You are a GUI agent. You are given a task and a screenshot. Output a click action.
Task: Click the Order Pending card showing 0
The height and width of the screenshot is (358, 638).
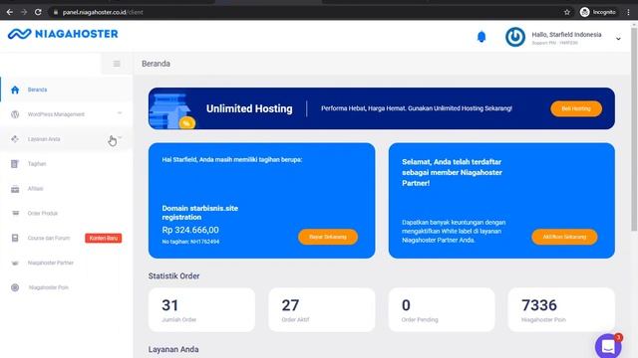tap(442, 309)
